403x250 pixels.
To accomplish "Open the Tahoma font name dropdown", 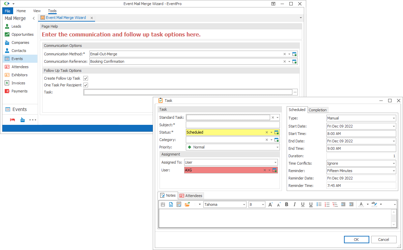I will [244, 205].
